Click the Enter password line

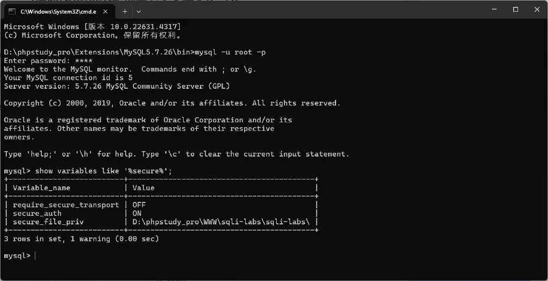tap(48, 61)
